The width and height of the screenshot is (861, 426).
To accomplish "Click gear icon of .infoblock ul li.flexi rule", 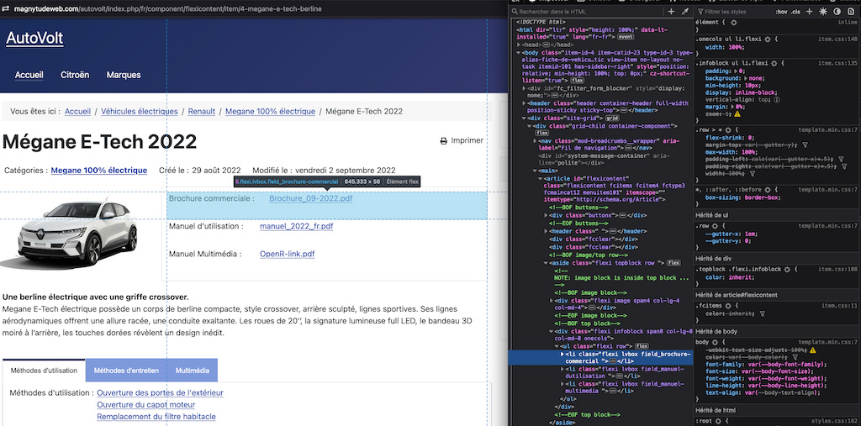I will (x=774, y=63).
